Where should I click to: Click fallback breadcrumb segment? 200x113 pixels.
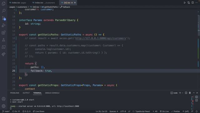[65, 7]
